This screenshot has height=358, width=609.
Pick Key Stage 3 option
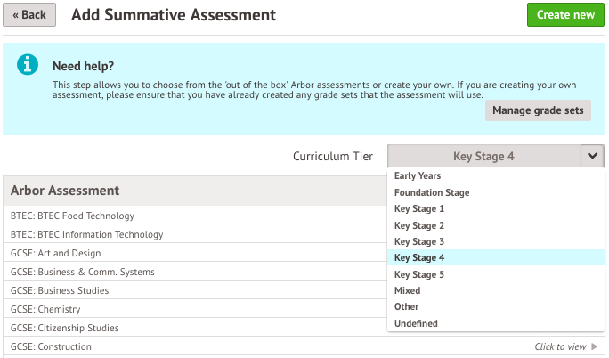tap(496, 241)
